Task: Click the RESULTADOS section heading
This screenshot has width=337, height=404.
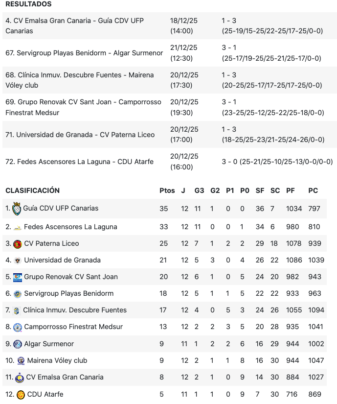Action: point(28,4)
